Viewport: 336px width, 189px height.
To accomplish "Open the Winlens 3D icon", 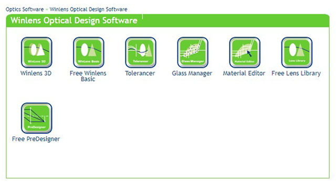I will 36,52.
